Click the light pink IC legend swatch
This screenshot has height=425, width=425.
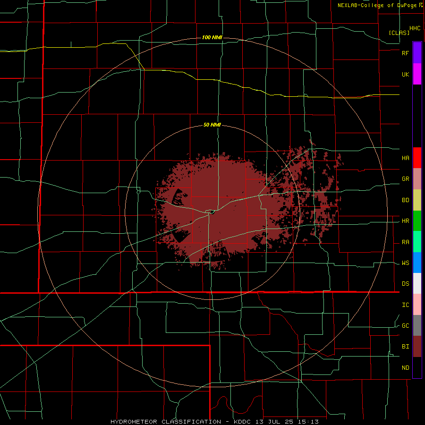click(x=417, y=305)
